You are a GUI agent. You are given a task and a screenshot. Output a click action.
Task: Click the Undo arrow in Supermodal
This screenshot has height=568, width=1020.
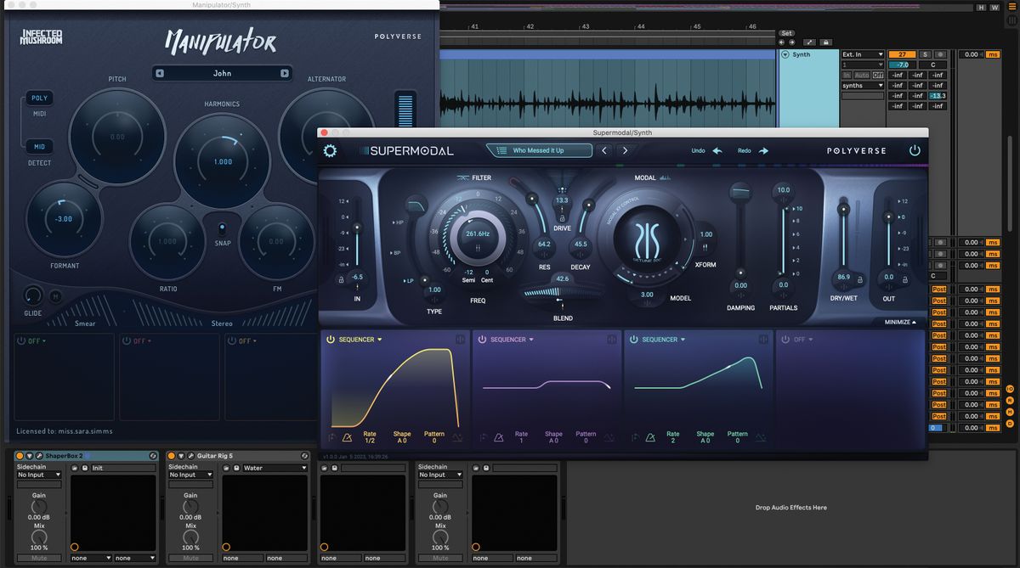tap(717, 149)
